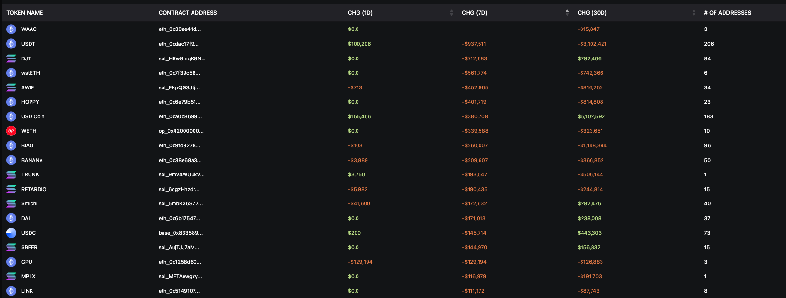Click the $5,102,592 thirty-day change value
Screen dimensions: 786x298
(x=591, y=116)
